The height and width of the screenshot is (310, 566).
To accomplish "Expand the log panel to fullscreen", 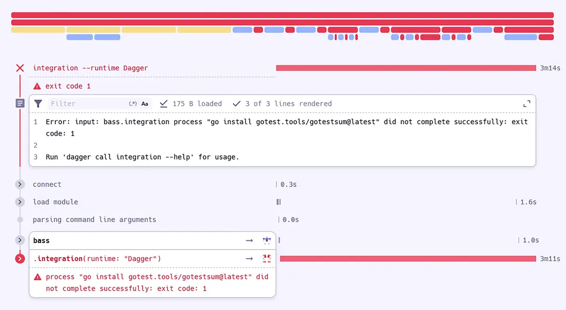I will [527, 104].
